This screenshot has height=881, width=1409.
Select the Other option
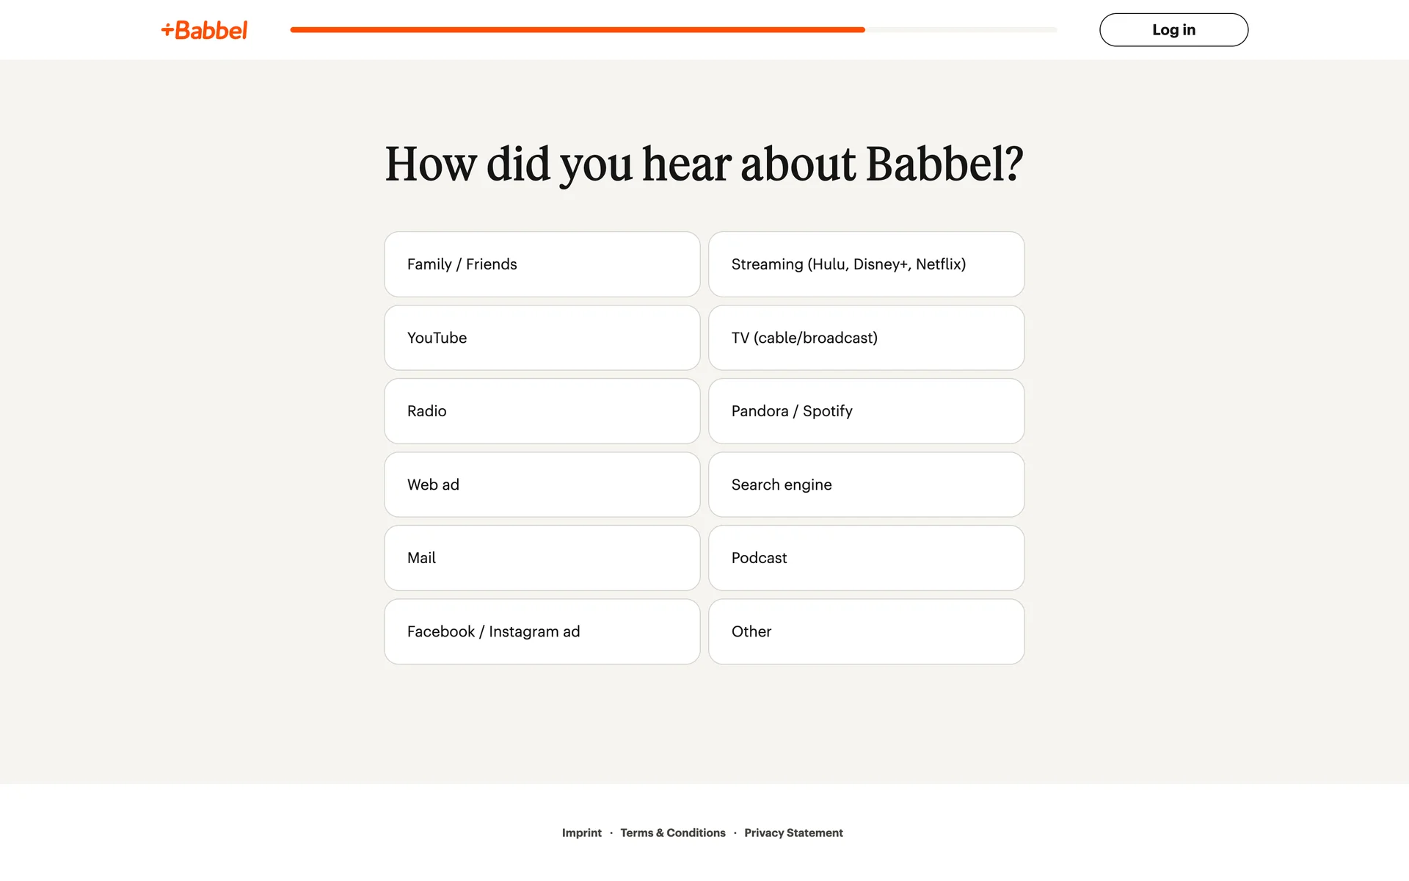coord(866,631)
